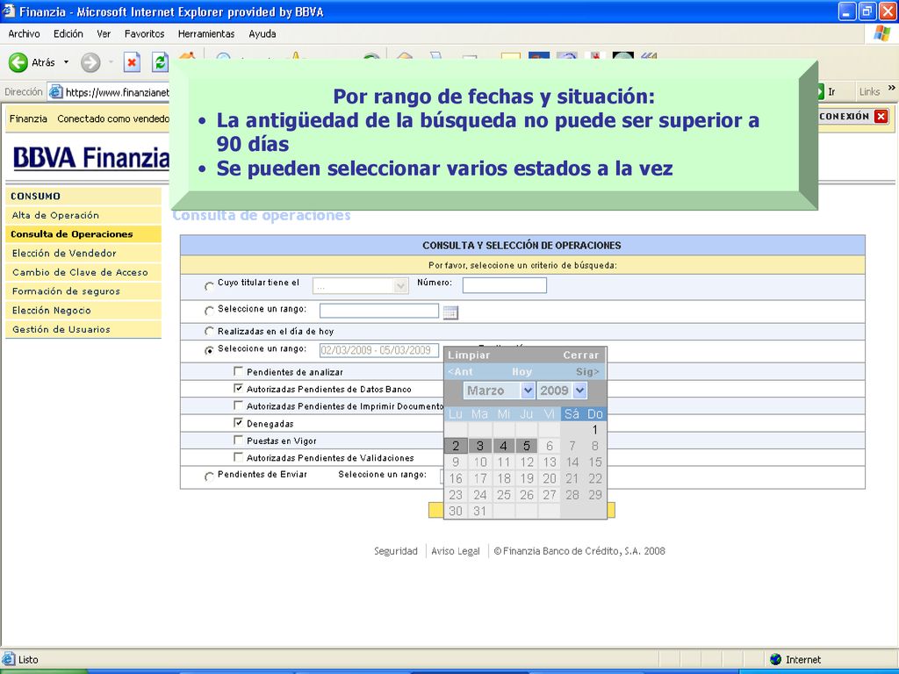899x674 pixels.
Task: Select day 5 in the calendar
Action: coord(527,446)
